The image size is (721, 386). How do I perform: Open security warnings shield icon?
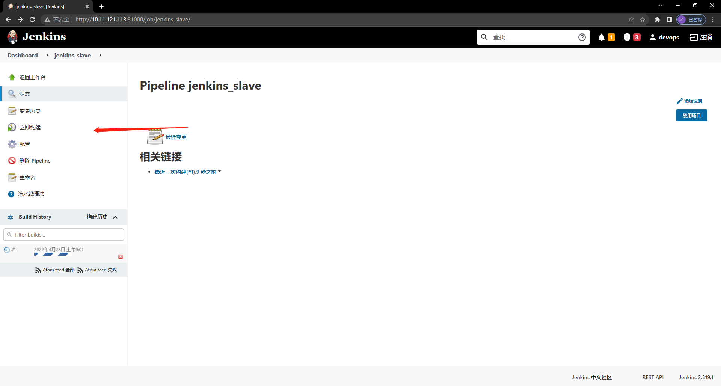click(627, 37)
